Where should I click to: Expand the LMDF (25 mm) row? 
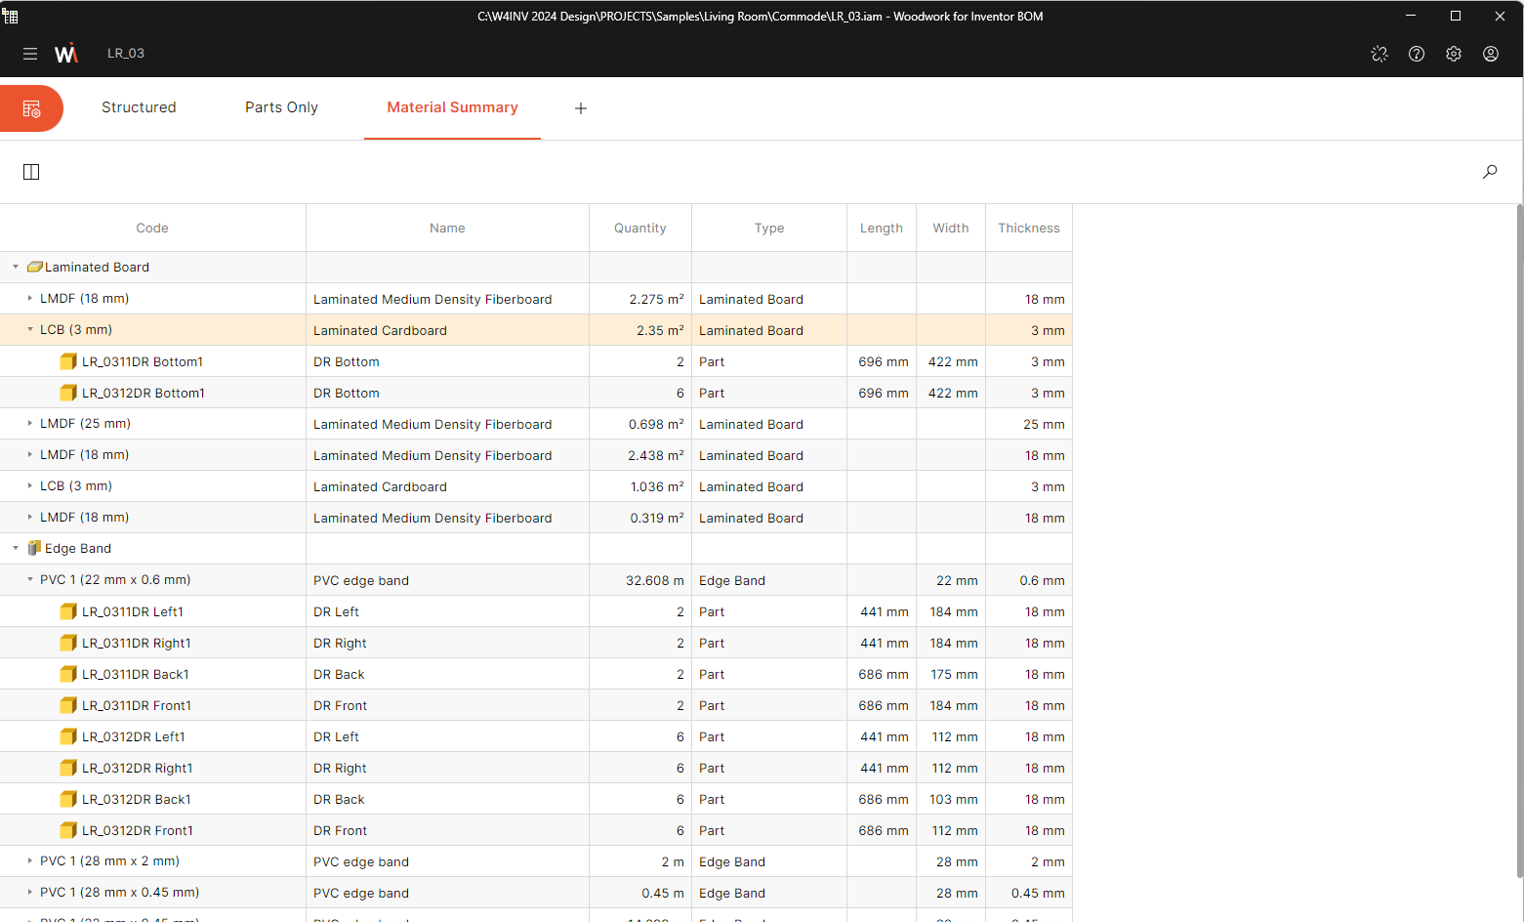tap(30, 423)
